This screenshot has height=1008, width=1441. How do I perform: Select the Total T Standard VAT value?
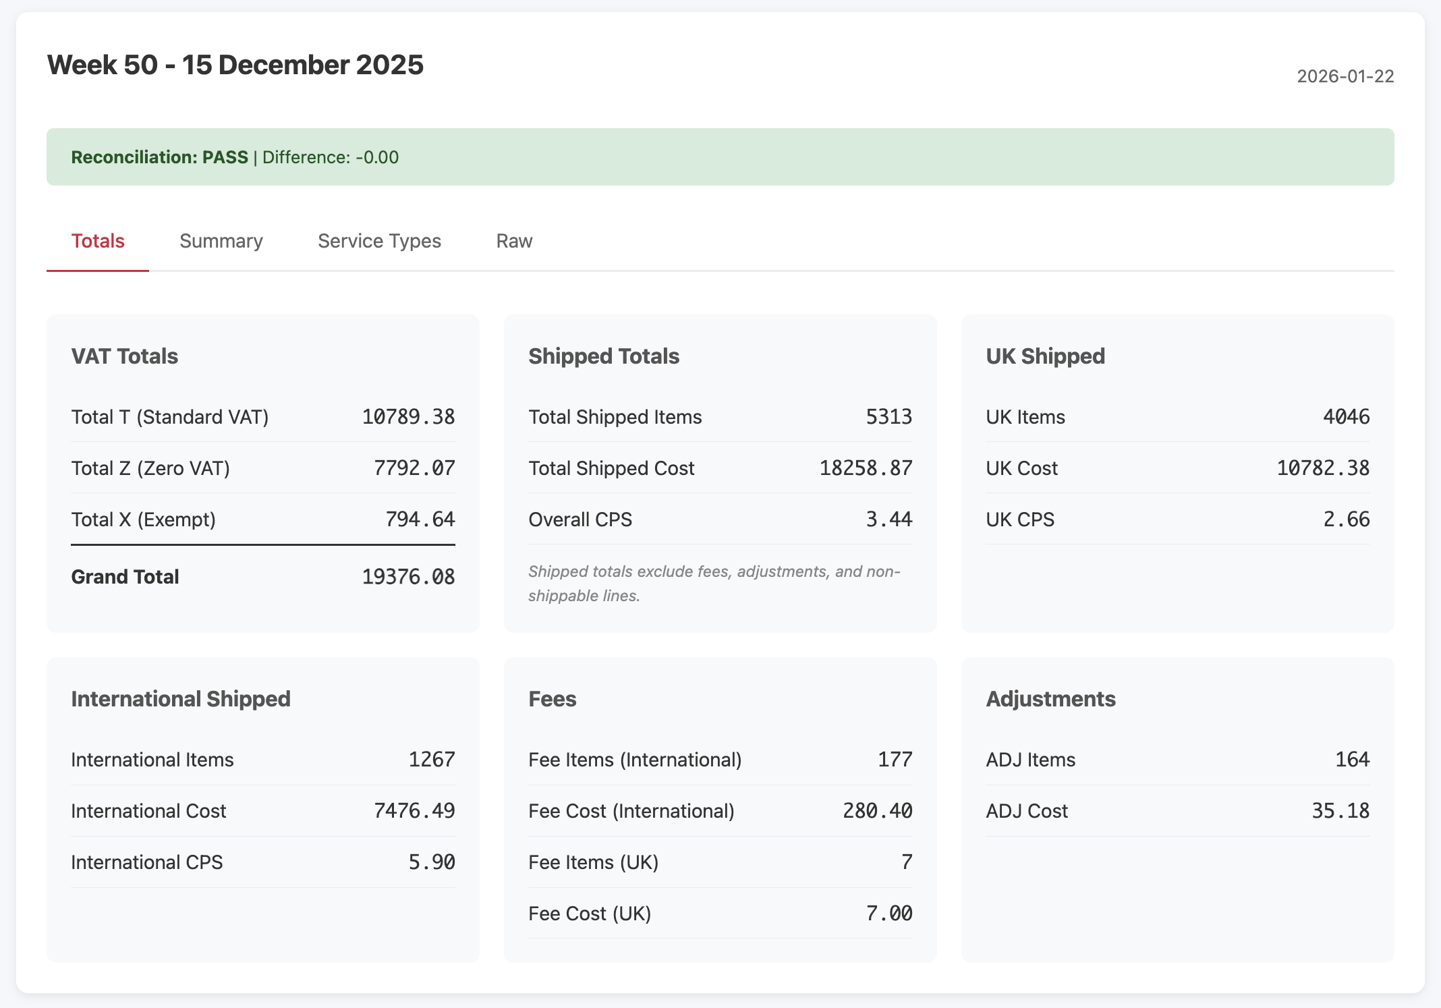[408, 417]
